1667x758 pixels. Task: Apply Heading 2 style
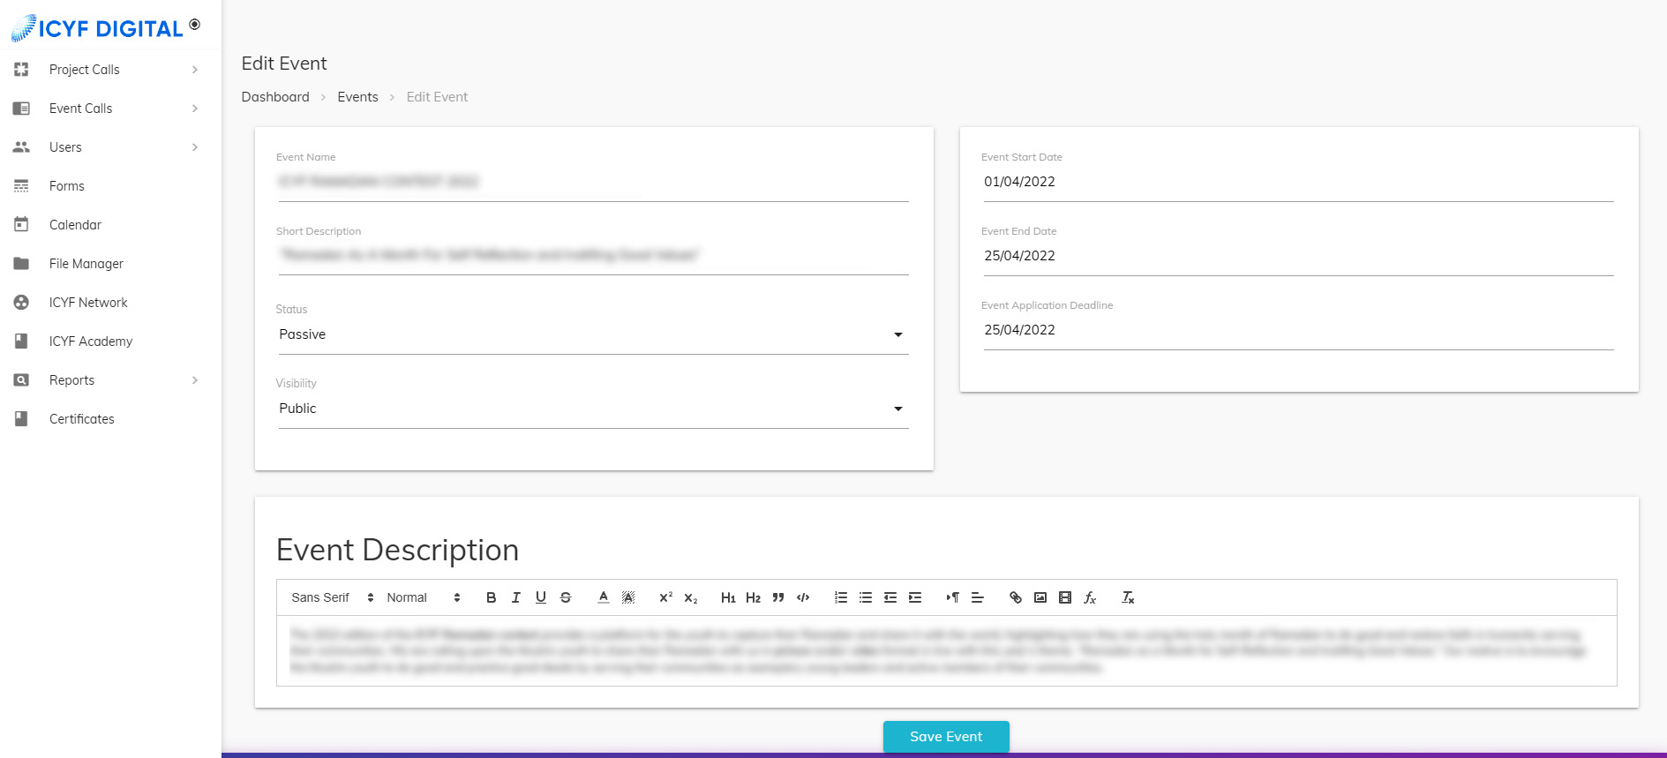753,597
